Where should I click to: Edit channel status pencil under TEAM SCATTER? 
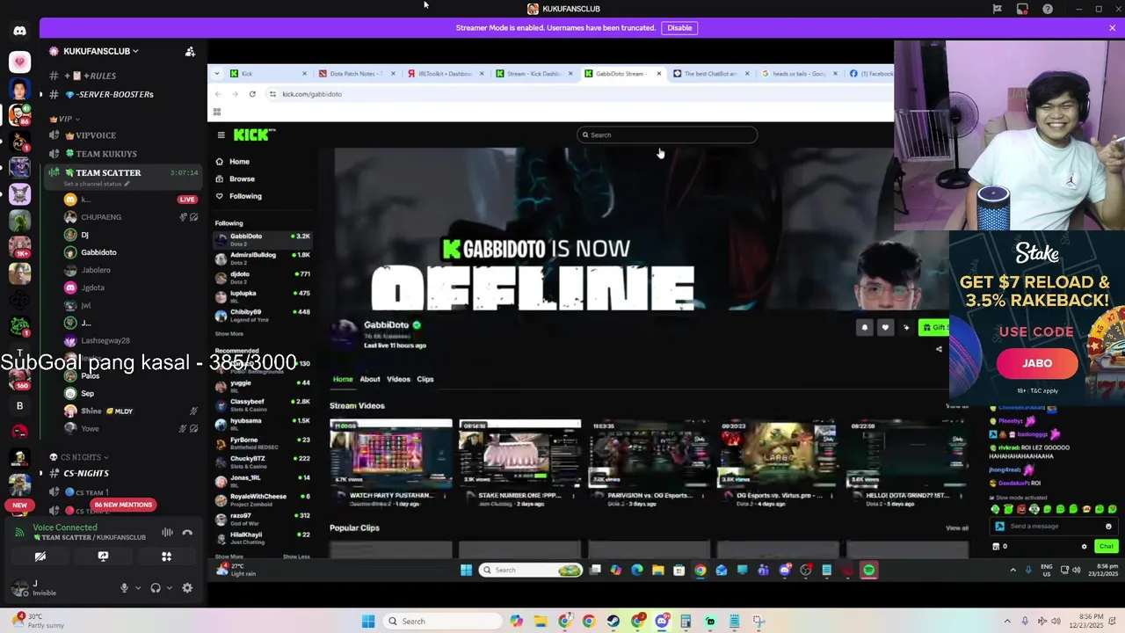(x=127, y=184)
